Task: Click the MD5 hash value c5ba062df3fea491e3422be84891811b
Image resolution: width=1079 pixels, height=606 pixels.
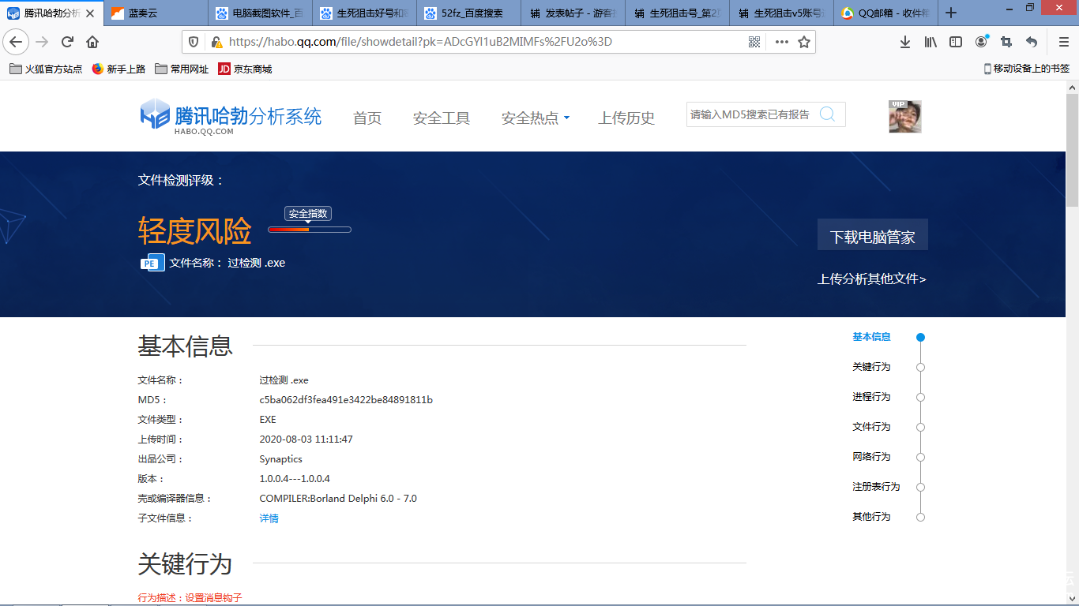Action: [346, 400]
